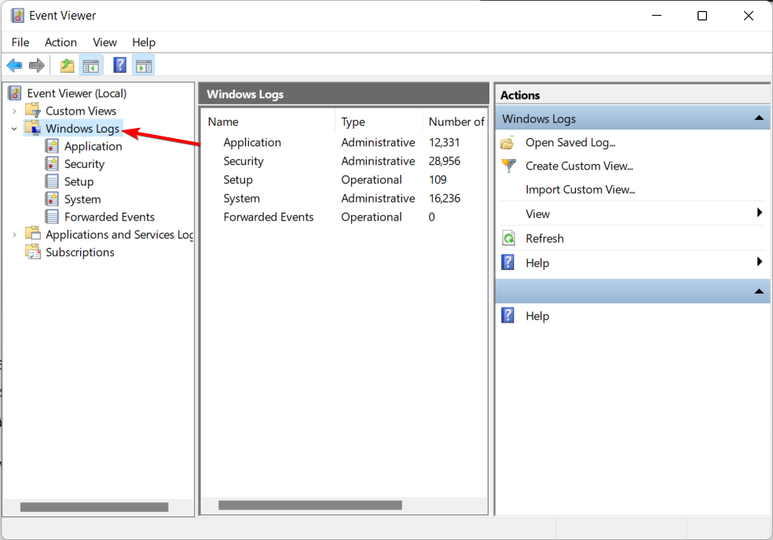The height and width of the screenshot is (540, 773).
Task: Click the Security log icon in tree
Action: [52, 163]
